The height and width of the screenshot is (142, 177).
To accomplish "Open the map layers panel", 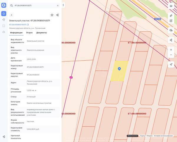I will coord(171,6).
